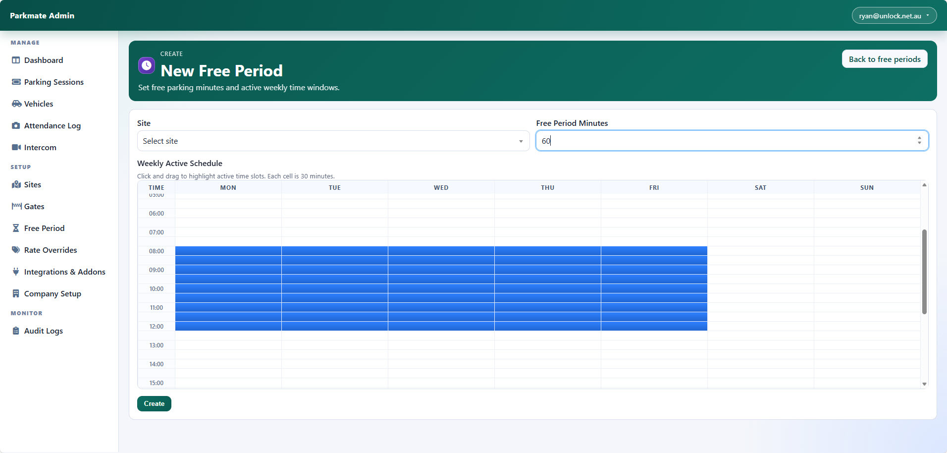Expand the ryan@unlock.net.au account menu
Image resolution: width=947 pixels, height=453 pixels.
click(x=894, y=15)
